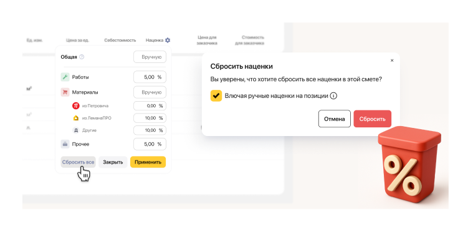Click the help icon next to Общая

pyautogui.click(x=82, y=57)
